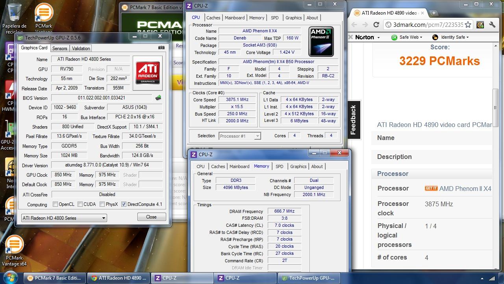
Task: Toggle the DirectCompute 4.1 checkbox
Action: 124,204
